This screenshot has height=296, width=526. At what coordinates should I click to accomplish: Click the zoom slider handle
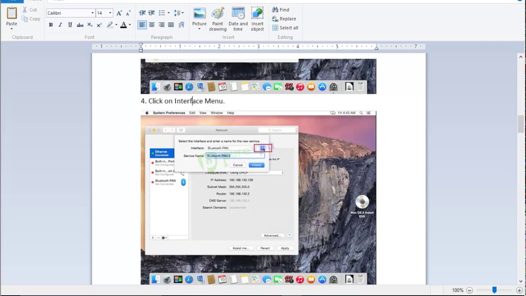point(494,290)
